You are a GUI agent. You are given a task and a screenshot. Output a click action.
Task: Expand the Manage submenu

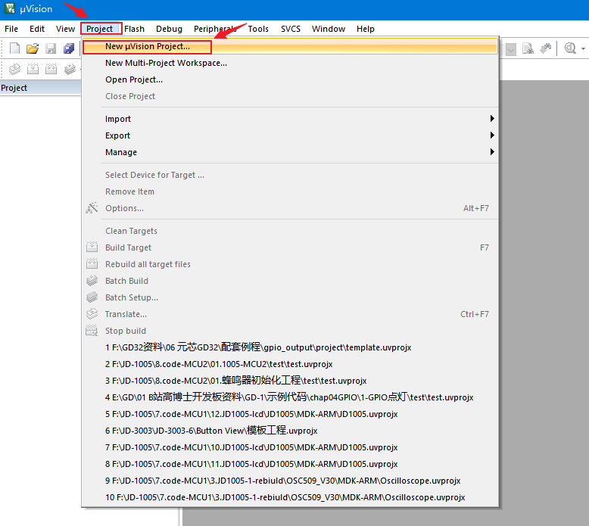click(x=290, y=152)
